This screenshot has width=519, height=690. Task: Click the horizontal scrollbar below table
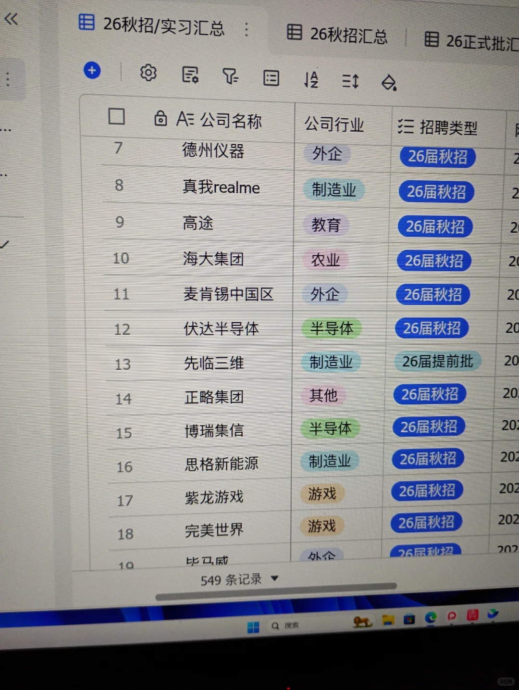(x=276, y=591)
